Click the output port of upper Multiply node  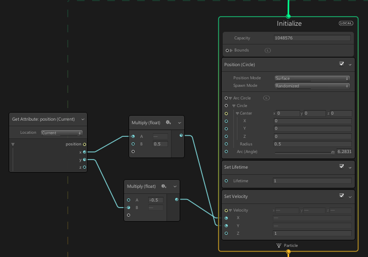[x=181, y=135]
